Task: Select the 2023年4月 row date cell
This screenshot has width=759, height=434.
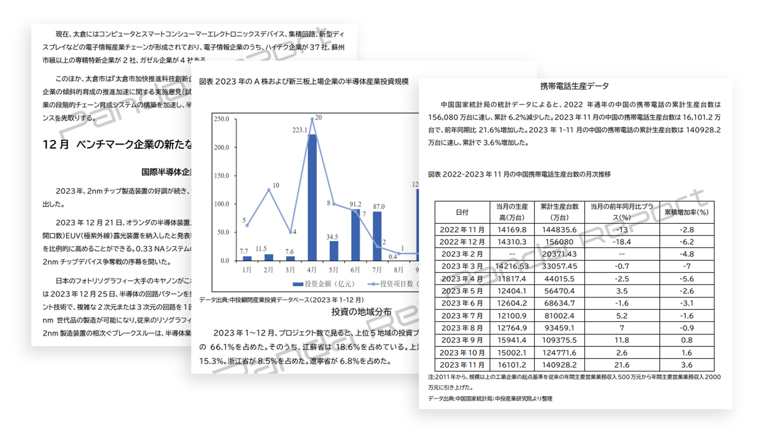Action: tap(462, 279)
